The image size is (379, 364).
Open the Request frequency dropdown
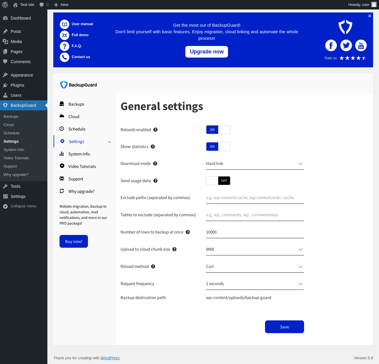pos(255,284)
